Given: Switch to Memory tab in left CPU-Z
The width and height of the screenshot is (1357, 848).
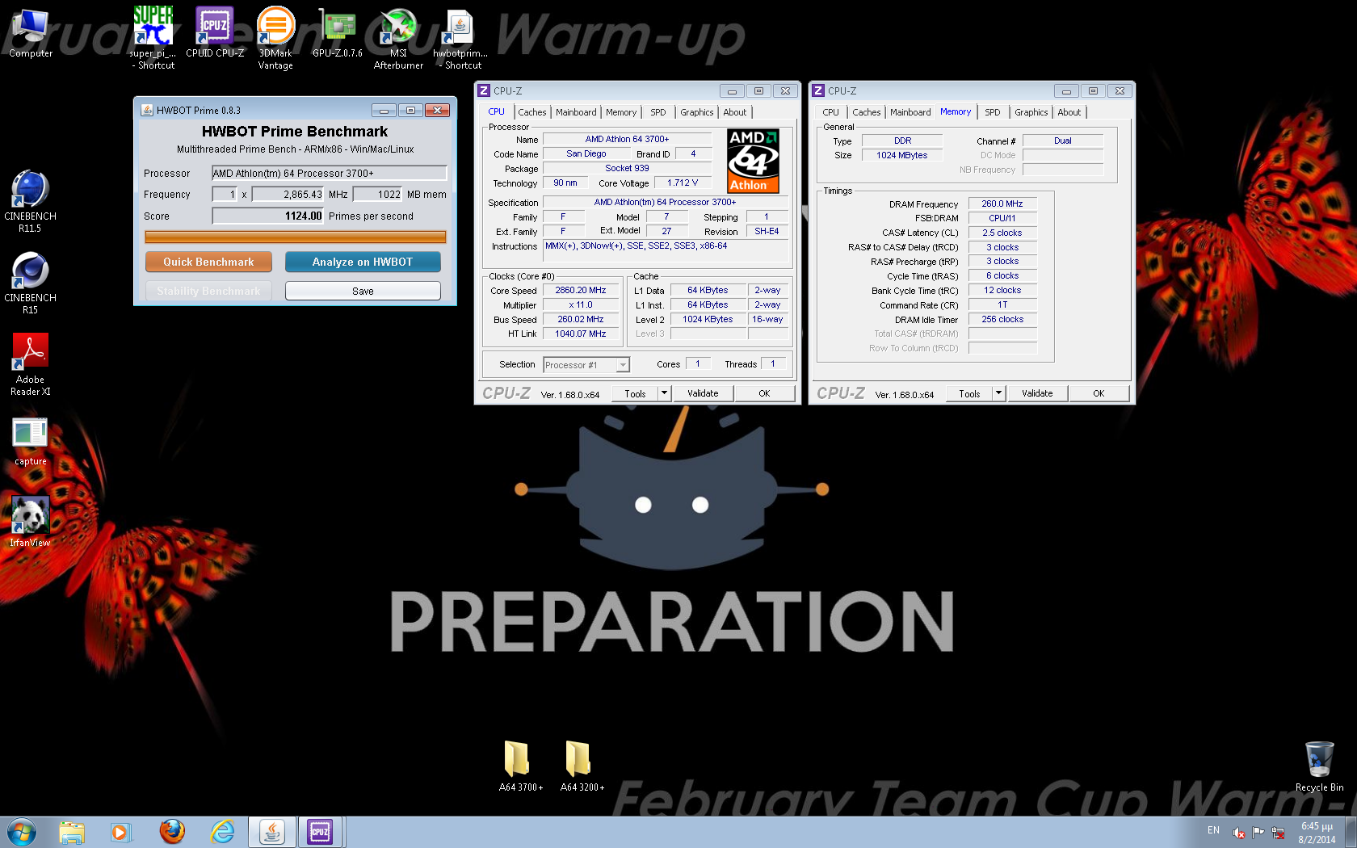Looking at the screenshot, I should (x=621, y=112).
